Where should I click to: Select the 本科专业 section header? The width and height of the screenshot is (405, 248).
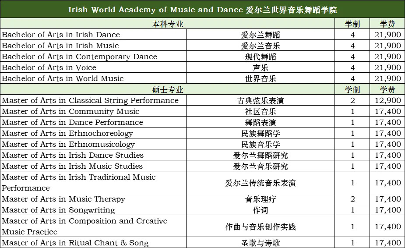pos(168,24)
